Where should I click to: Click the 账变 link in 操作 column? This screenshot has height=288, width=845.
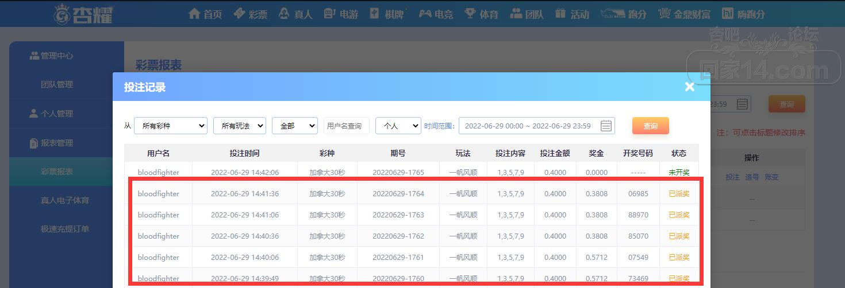[771, 177]
